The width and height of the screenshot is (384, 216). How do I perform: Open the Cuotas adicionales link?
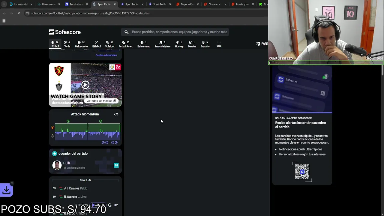tap(106, 55)
